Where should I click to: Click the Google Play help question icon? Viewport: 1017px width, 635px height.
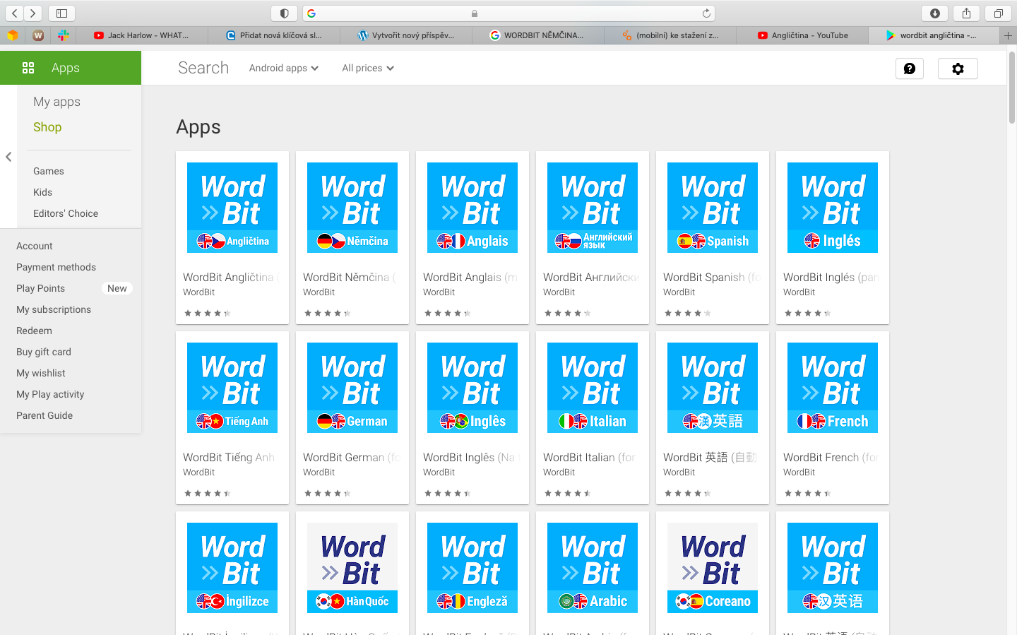click(910, 69)
